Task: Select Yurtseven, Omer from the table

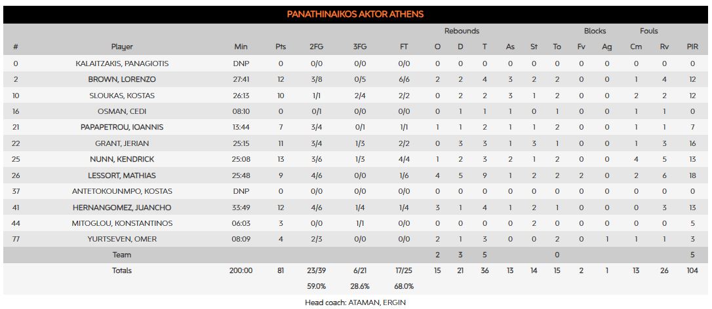Action: [x=122, y=239]
